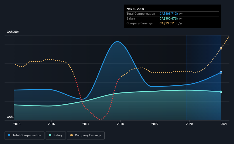Select the 2015 axis label
The height and width of the screenshot is (144, 234).
pyautogui.click(x=17, y=124)
